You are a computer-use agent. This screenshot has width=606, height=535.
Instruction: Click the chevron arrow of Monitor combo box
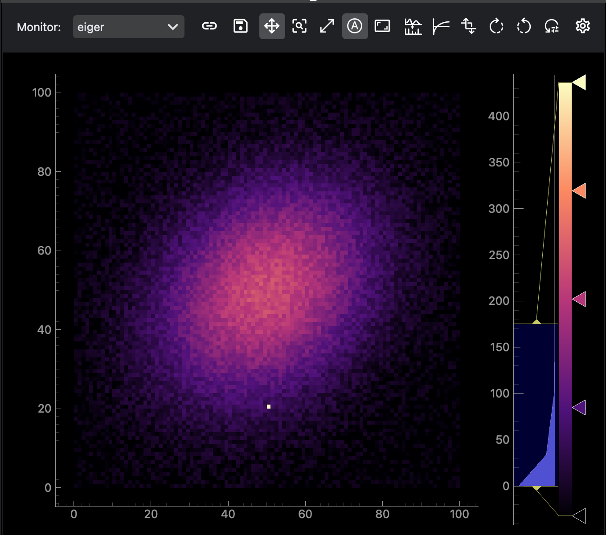[x=173, y=27]
